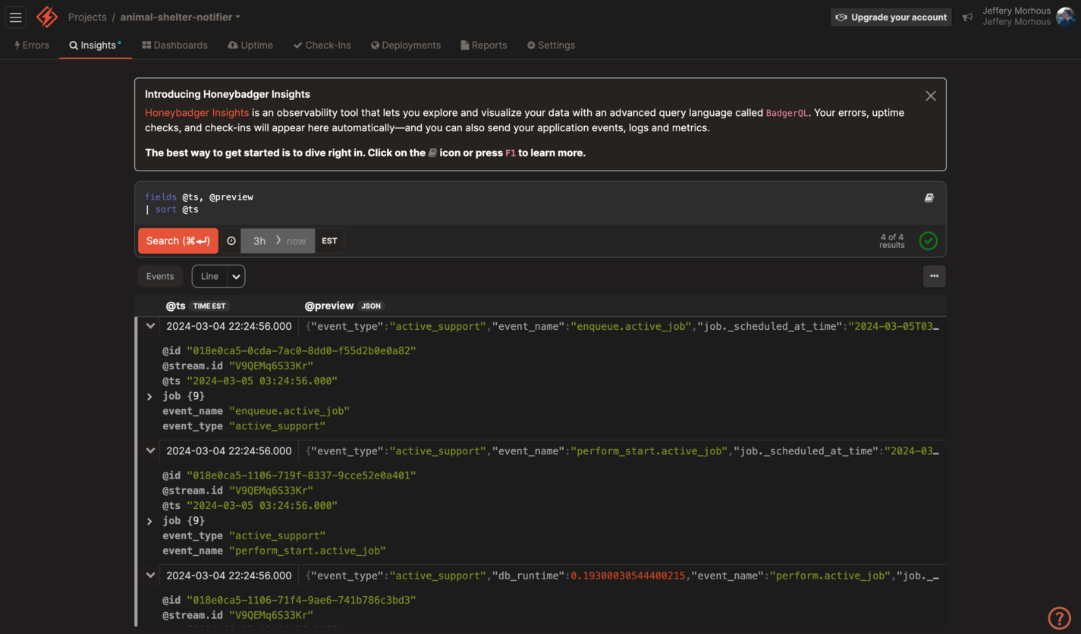This screenshot has width=1081, height=634.
Task: Click event_name value "perform_start.active_job" in details
Action: click(x=307, y=551)
